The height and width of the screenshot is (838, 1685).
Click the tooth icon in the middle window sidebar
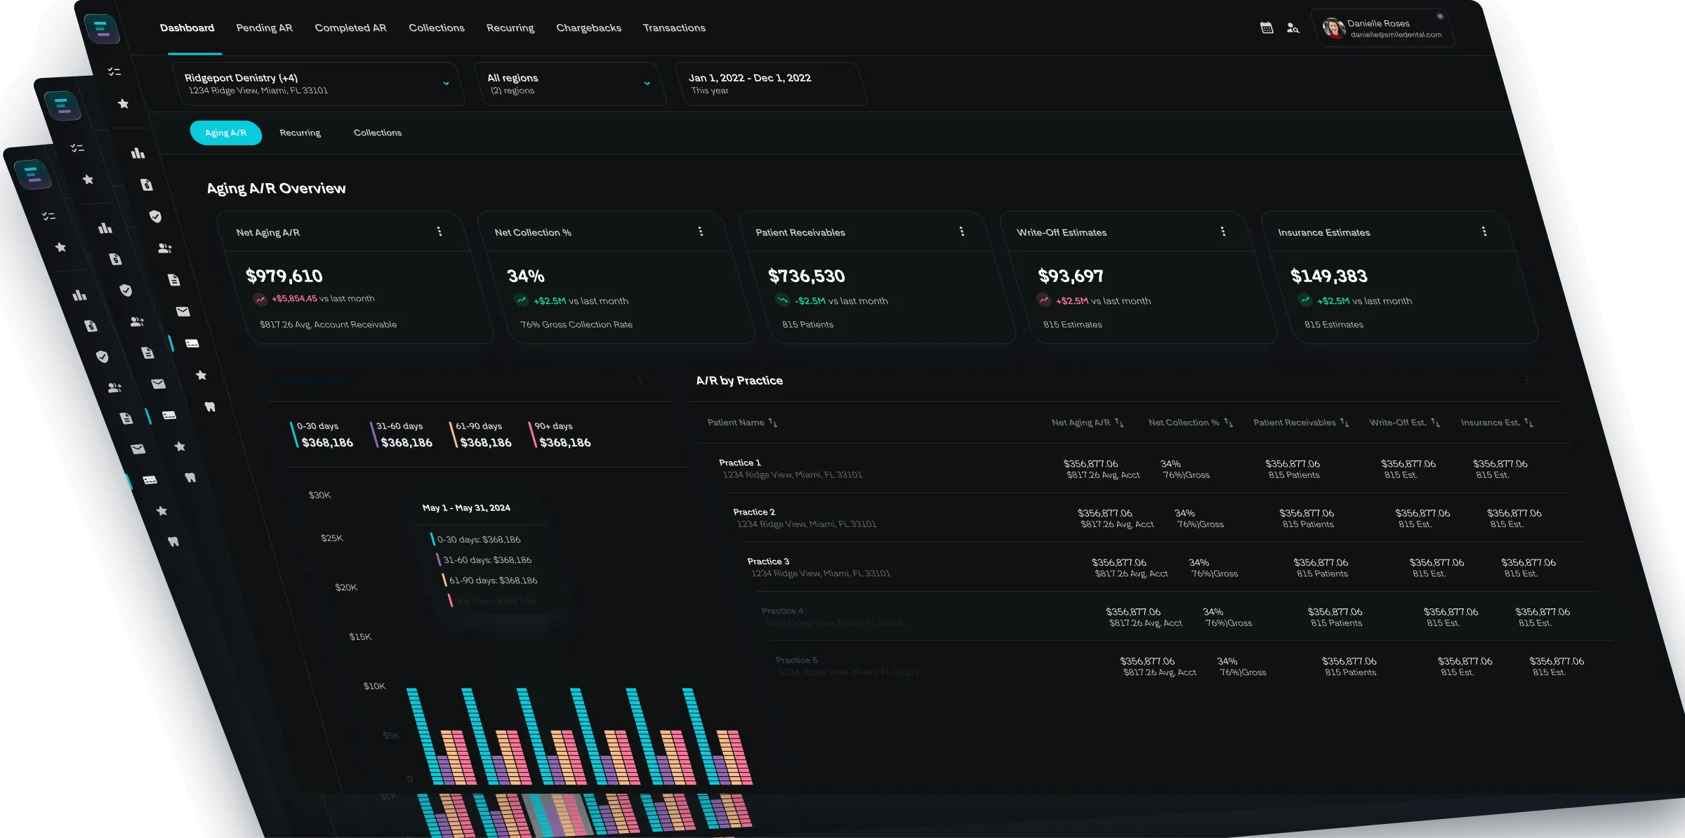coord(190,478)
